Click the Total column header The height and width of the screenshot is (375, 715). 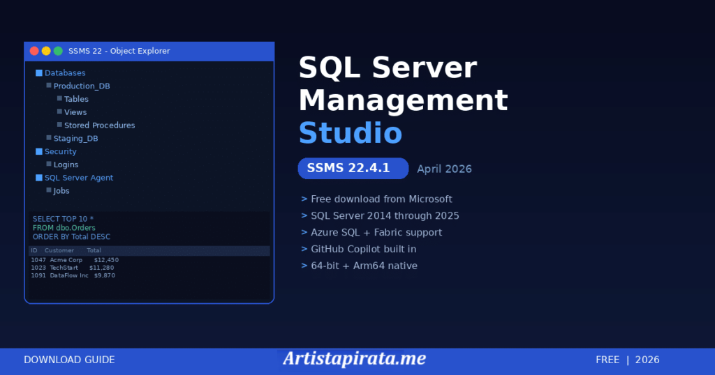coord(94,250)
